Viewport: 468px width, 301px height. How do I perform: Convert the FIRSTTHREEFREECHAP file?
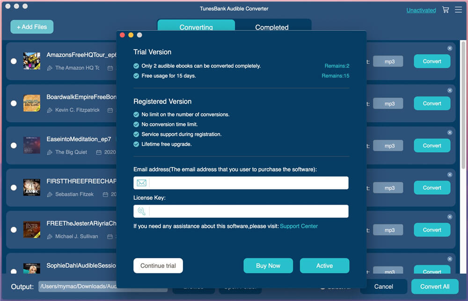point(432,188)
